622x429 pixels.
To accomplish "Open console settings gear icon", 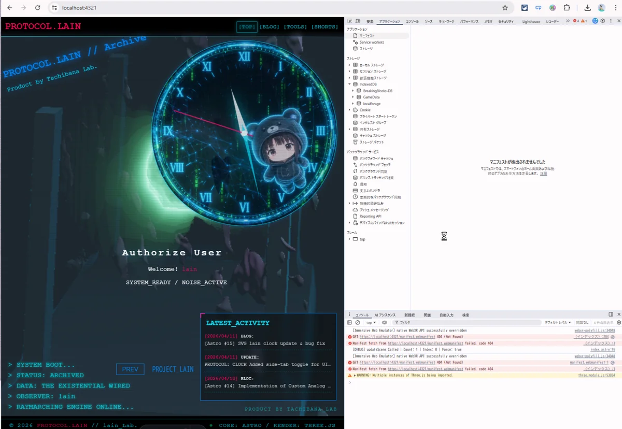I will click(x=618, y=322).
